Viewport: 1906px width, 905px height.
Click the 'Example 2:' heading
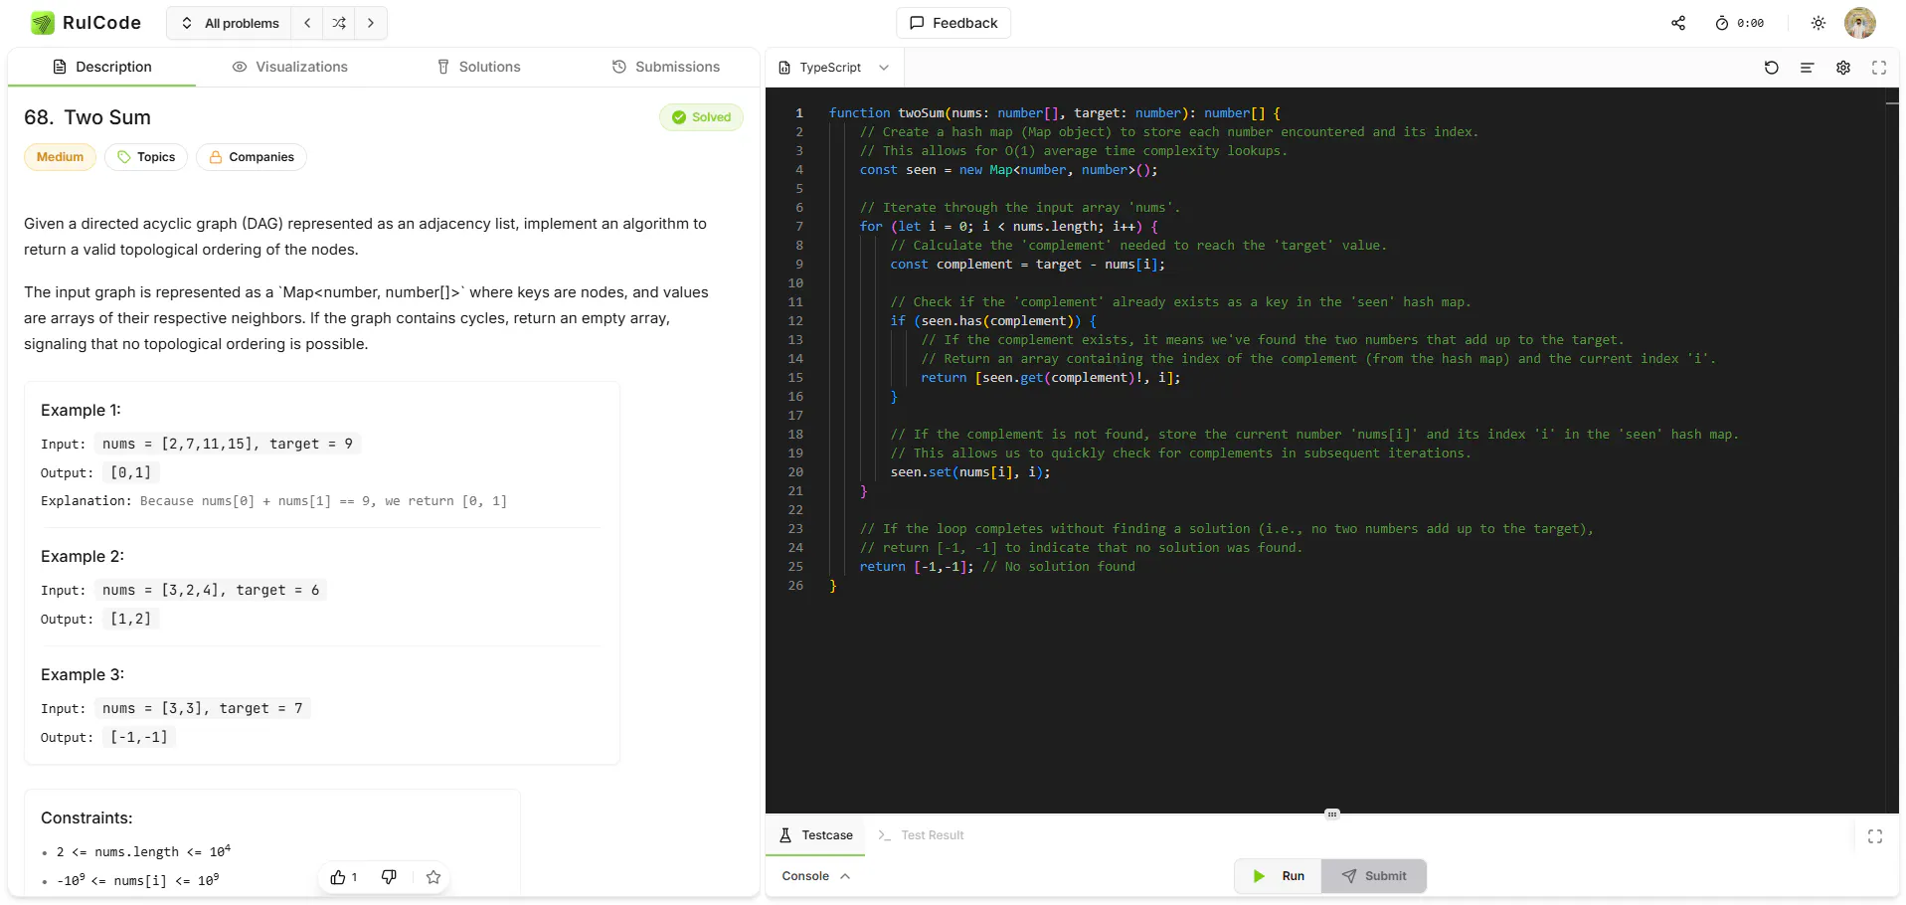[83, 556]
